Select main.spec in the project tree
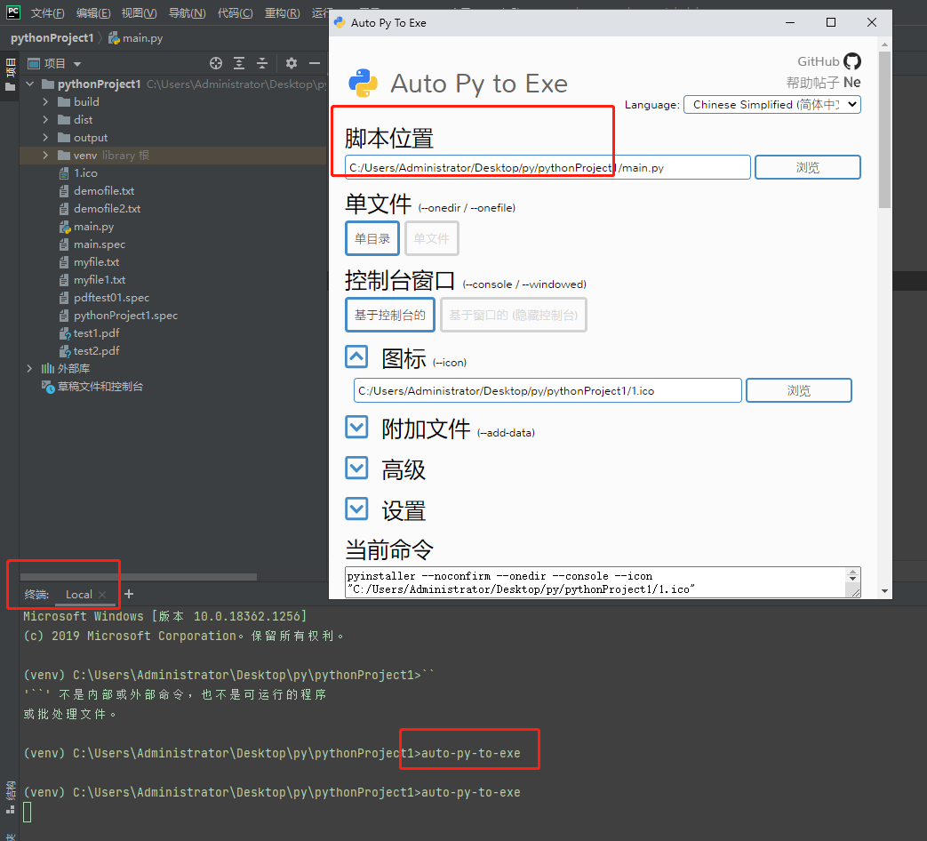Viewport: 927px width, 841px height. pos(100,244)
